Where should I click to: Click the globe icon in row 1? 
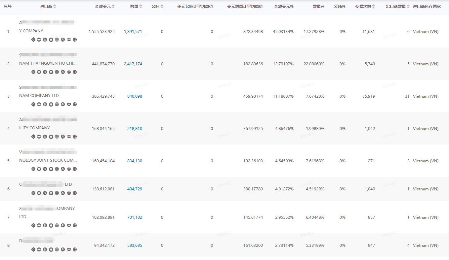tap(57, 40)
